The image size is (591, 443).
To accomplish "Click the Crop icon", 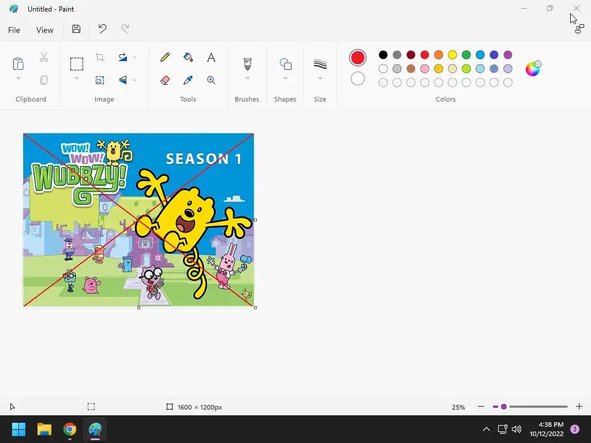I will click(x=100, y=57).
